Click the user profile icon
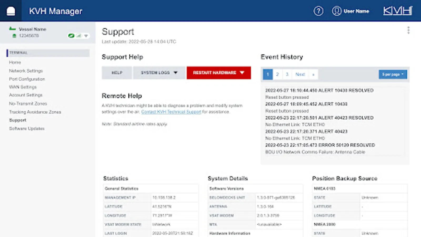 337,11
